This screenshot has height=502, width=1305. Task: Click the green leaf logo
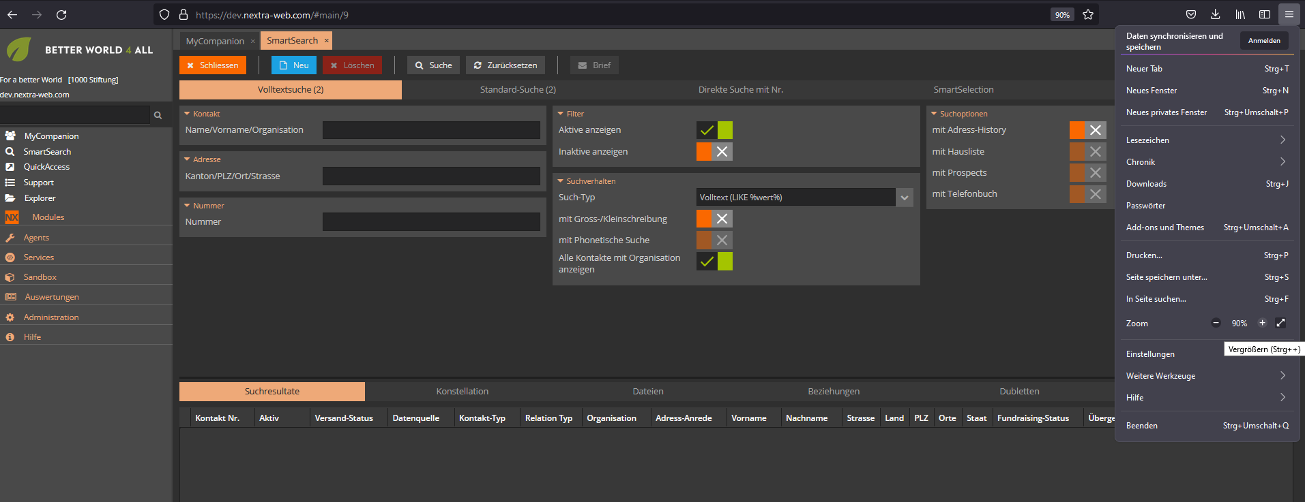click(x=19, y=49)
